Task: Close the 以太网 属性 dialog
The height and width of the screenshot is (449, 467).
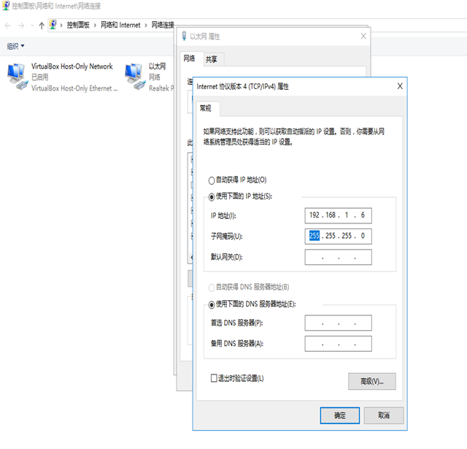Action: point(363,37)
